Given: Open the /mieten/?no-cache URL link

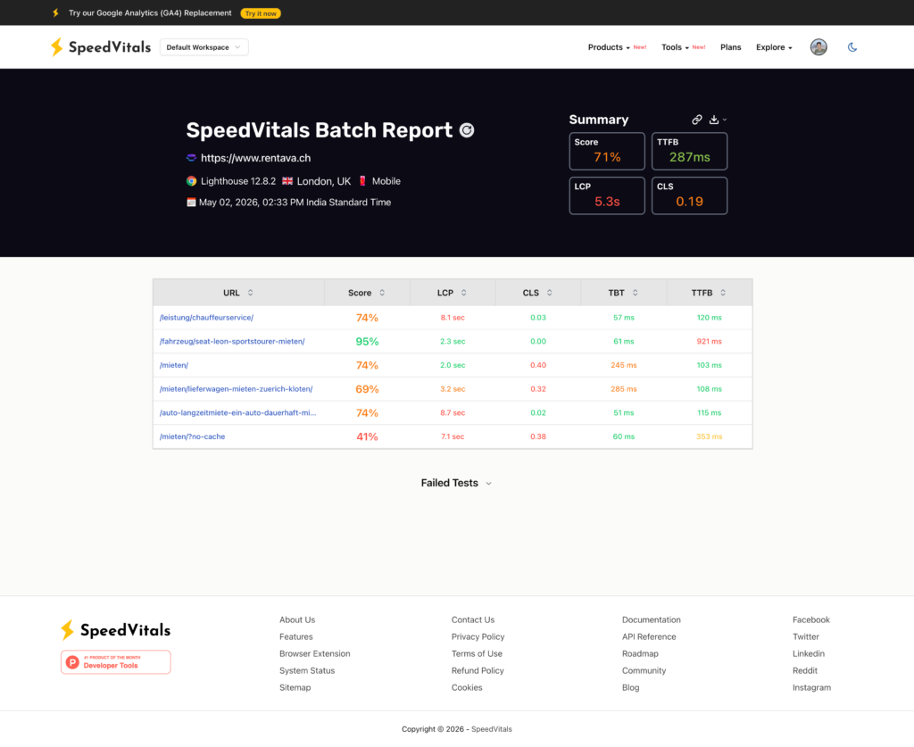Looking at the screenshot, I should tap(193, 436).
